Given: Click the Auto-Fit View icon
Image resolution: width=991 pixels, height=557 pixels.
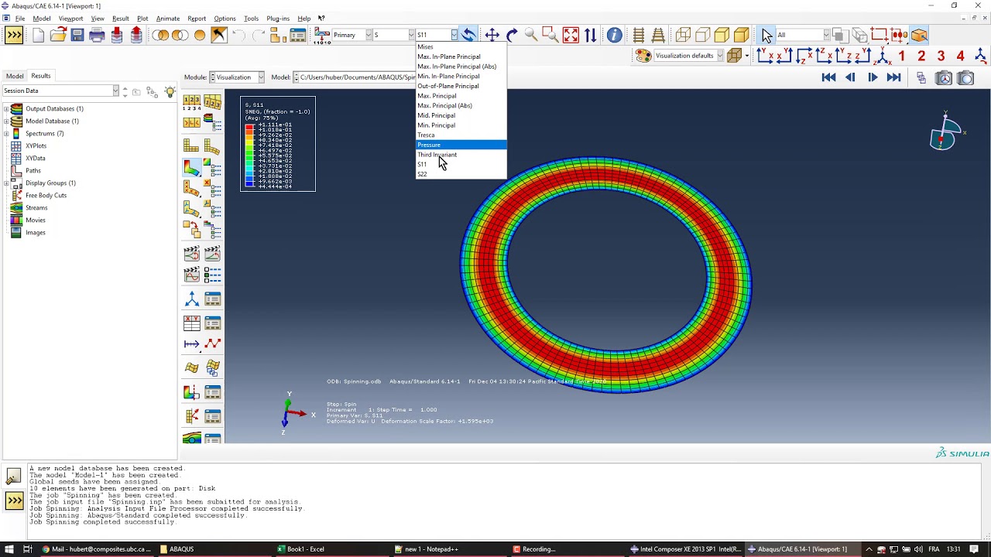Looking at the screenshot, I should pyautogui.click(x=571, y=35).
